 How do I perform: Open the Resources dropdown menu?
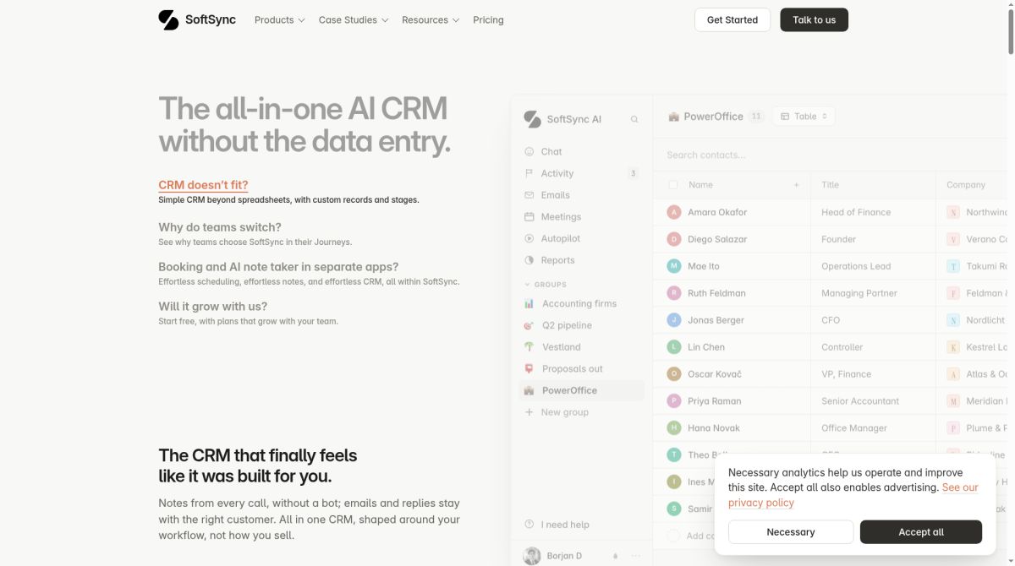tap(431, 19)
